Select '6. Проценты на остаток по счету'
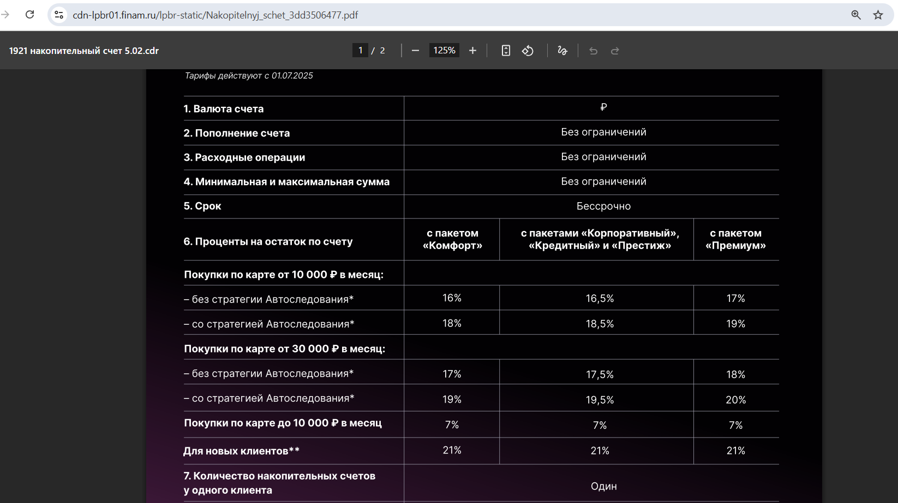The height and width of the screenshot is (503, 898). pos(268,241)
